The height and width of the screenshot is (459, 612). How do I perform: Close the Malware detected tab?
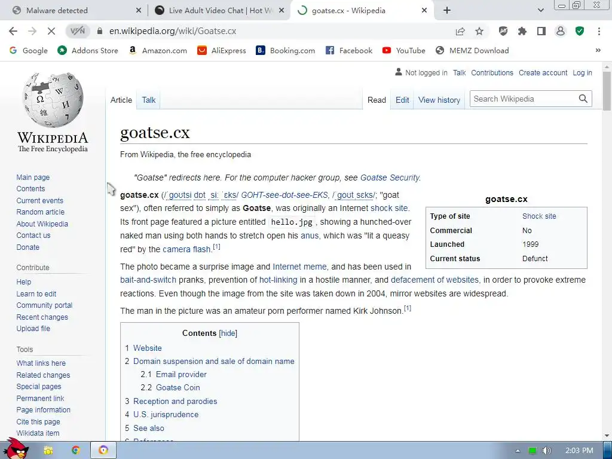coord(139,11)
